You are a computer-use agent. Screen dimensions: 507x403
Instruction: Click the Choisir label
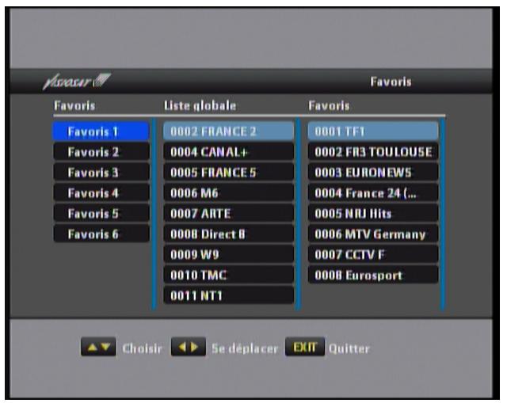143,348
